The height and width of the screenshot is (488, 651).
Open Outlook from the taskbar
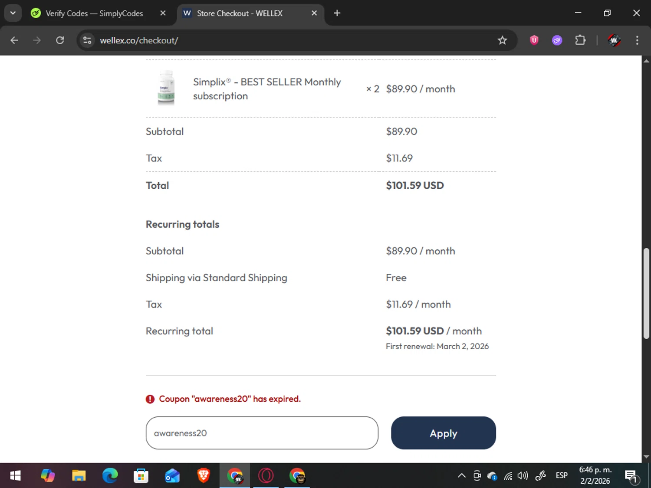172,476
